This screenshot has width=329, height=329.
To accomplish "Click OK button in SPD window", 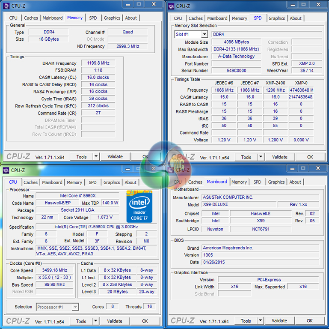I will 310,157.
